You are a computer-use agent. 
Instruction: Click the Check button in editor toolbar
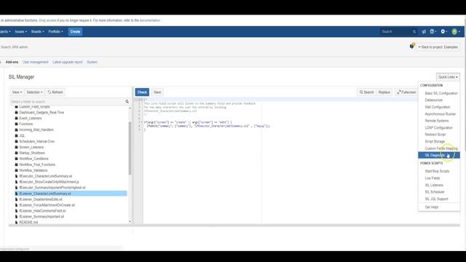(x=142, y=92)
